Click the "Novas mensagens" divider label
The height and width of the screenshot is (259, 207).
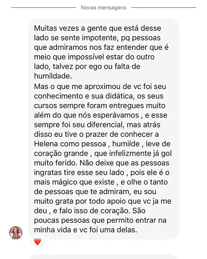(x=103, y=8)
